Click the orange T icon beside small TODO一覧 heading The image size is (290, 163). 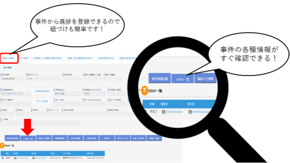pyautogui.click(x=2, y=146)
